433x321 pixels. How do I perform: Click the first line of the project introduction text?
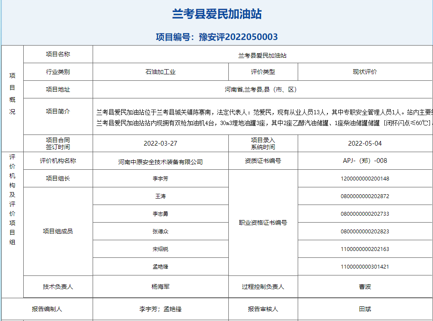coord(264,112)
